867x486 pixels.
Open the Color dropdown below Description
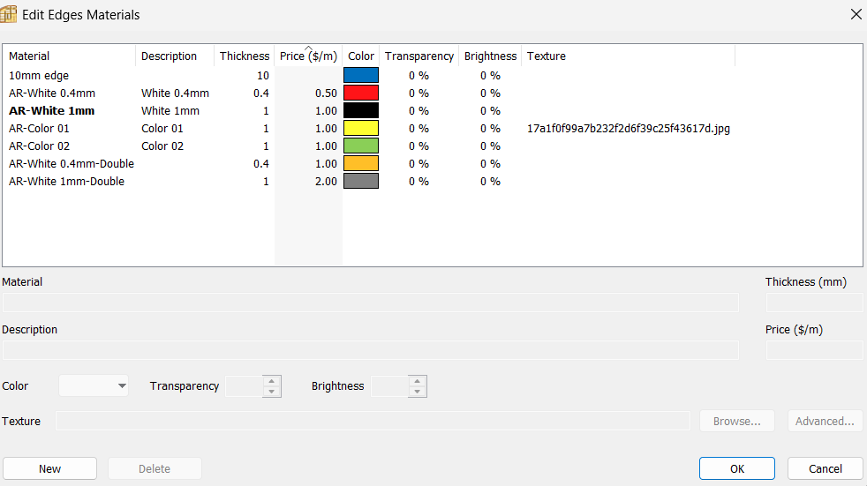click(94, 386)
